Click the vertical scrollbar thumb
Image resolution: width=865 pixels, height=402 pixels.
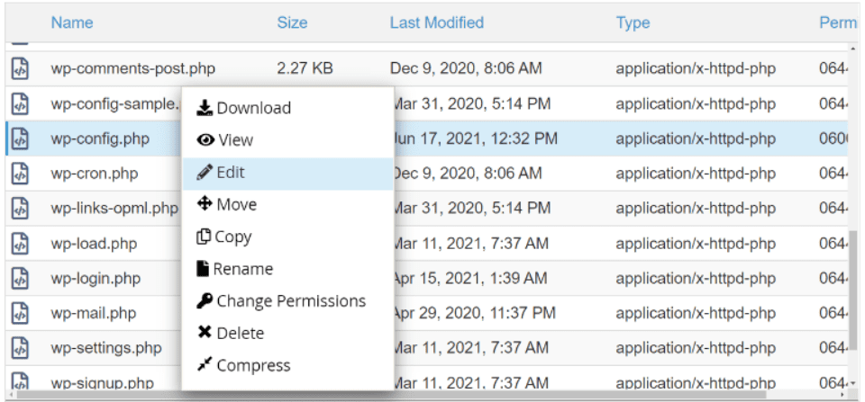point(852,288)
